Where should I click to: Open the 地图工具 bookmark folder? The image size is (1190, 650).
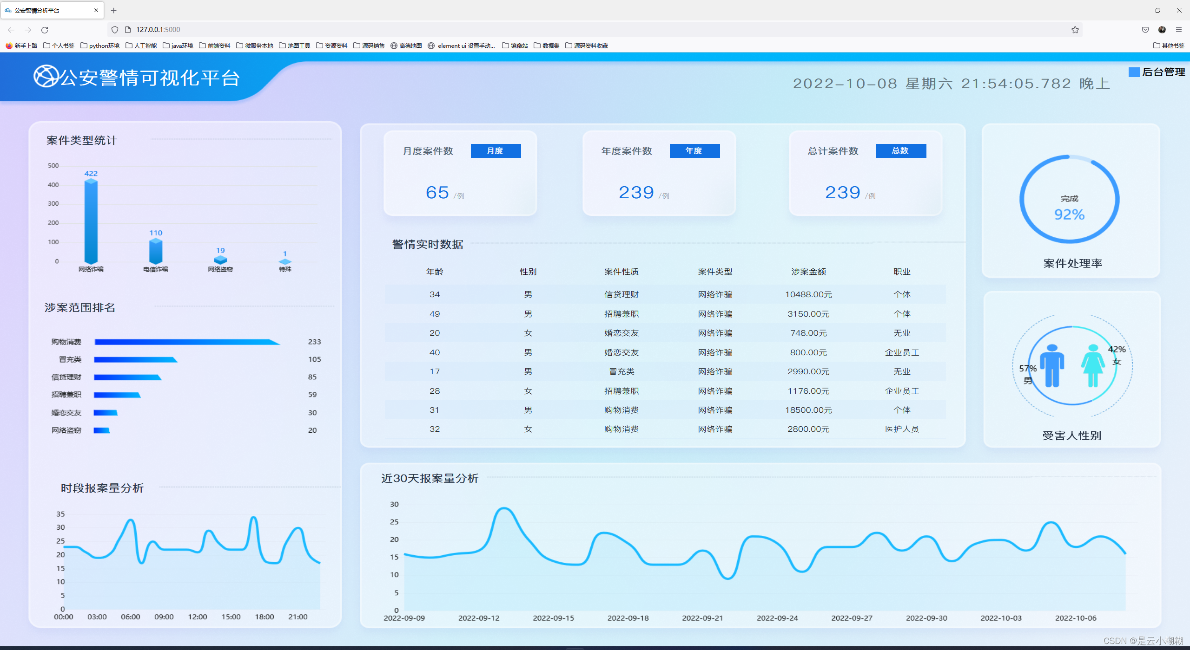click(295, 45)
